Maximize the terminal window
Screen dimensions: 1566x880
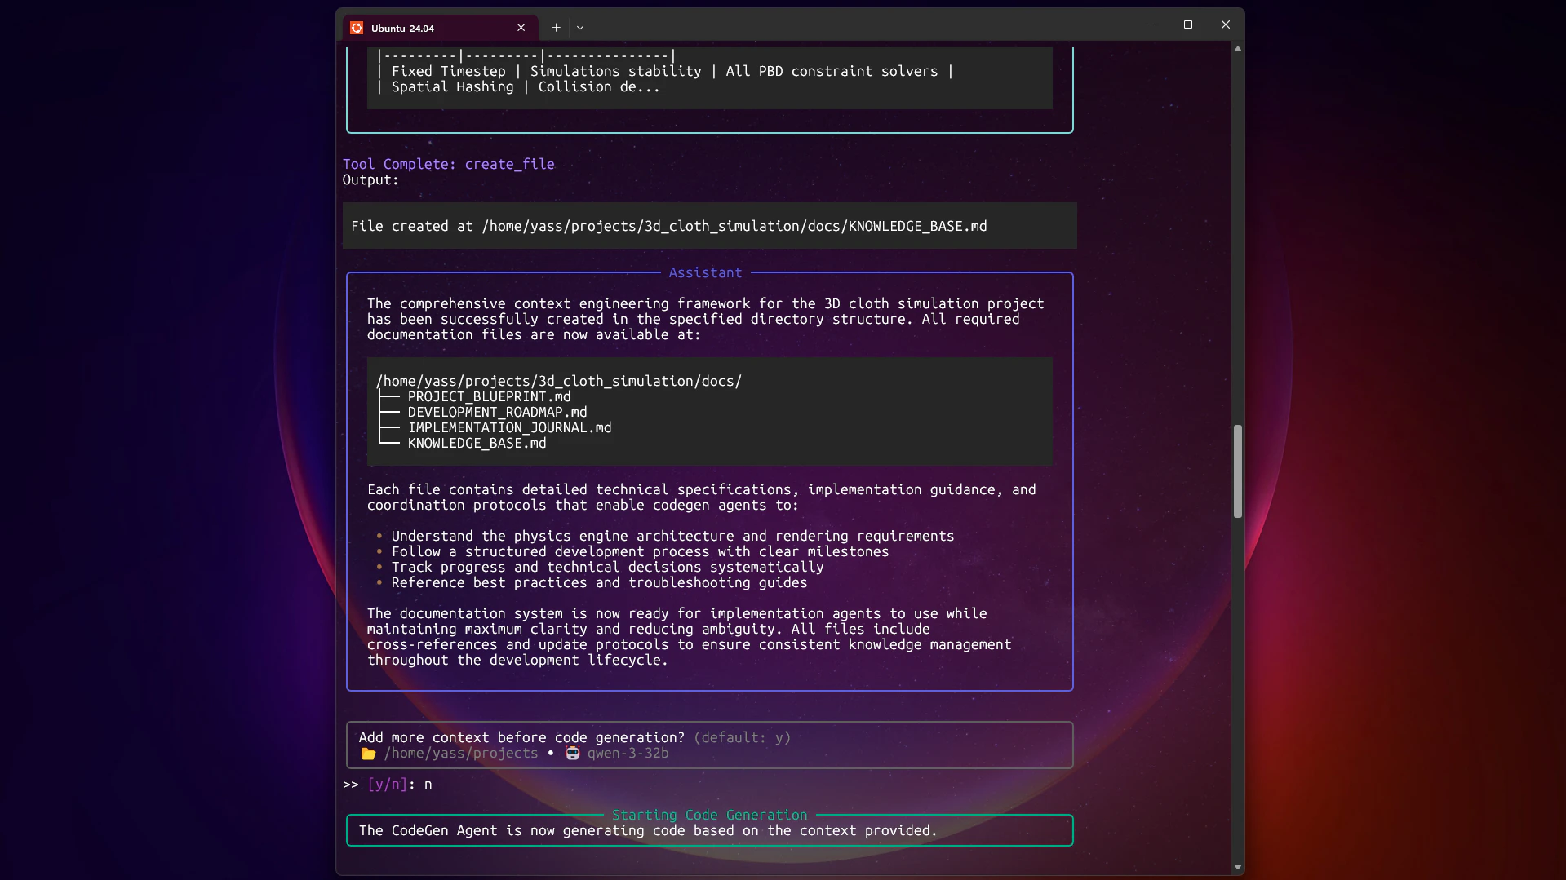tap(1188, 24)
